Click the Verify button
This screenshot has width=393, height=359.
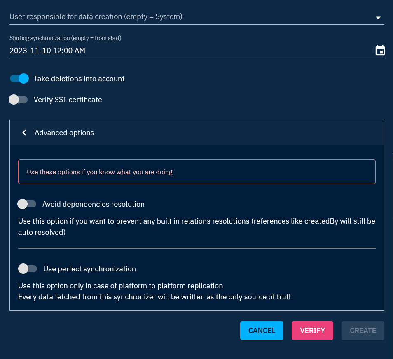coord(312,331)
